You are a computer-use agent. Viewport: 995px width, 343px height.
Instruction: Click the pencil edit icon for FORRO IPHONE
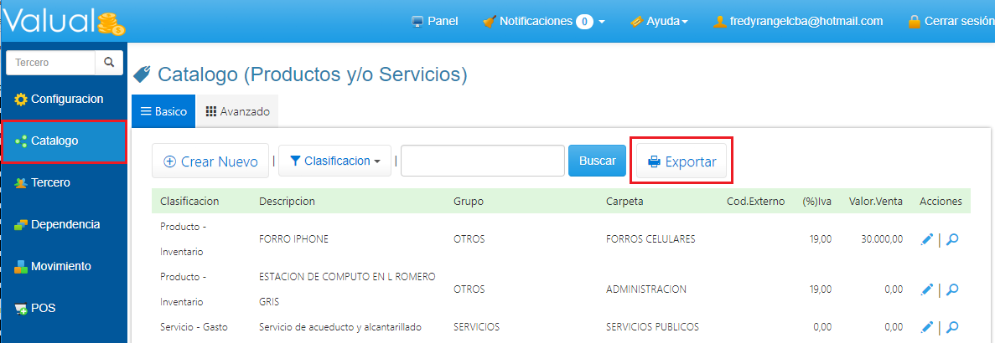coord(926,240)
